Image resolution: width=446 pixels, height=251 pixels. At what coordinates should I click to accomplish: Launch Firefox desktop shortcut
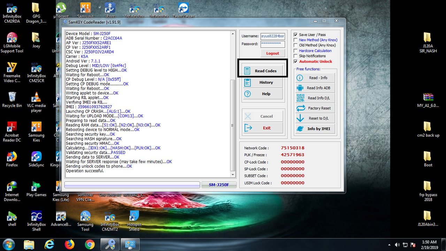tap(12, 159)
